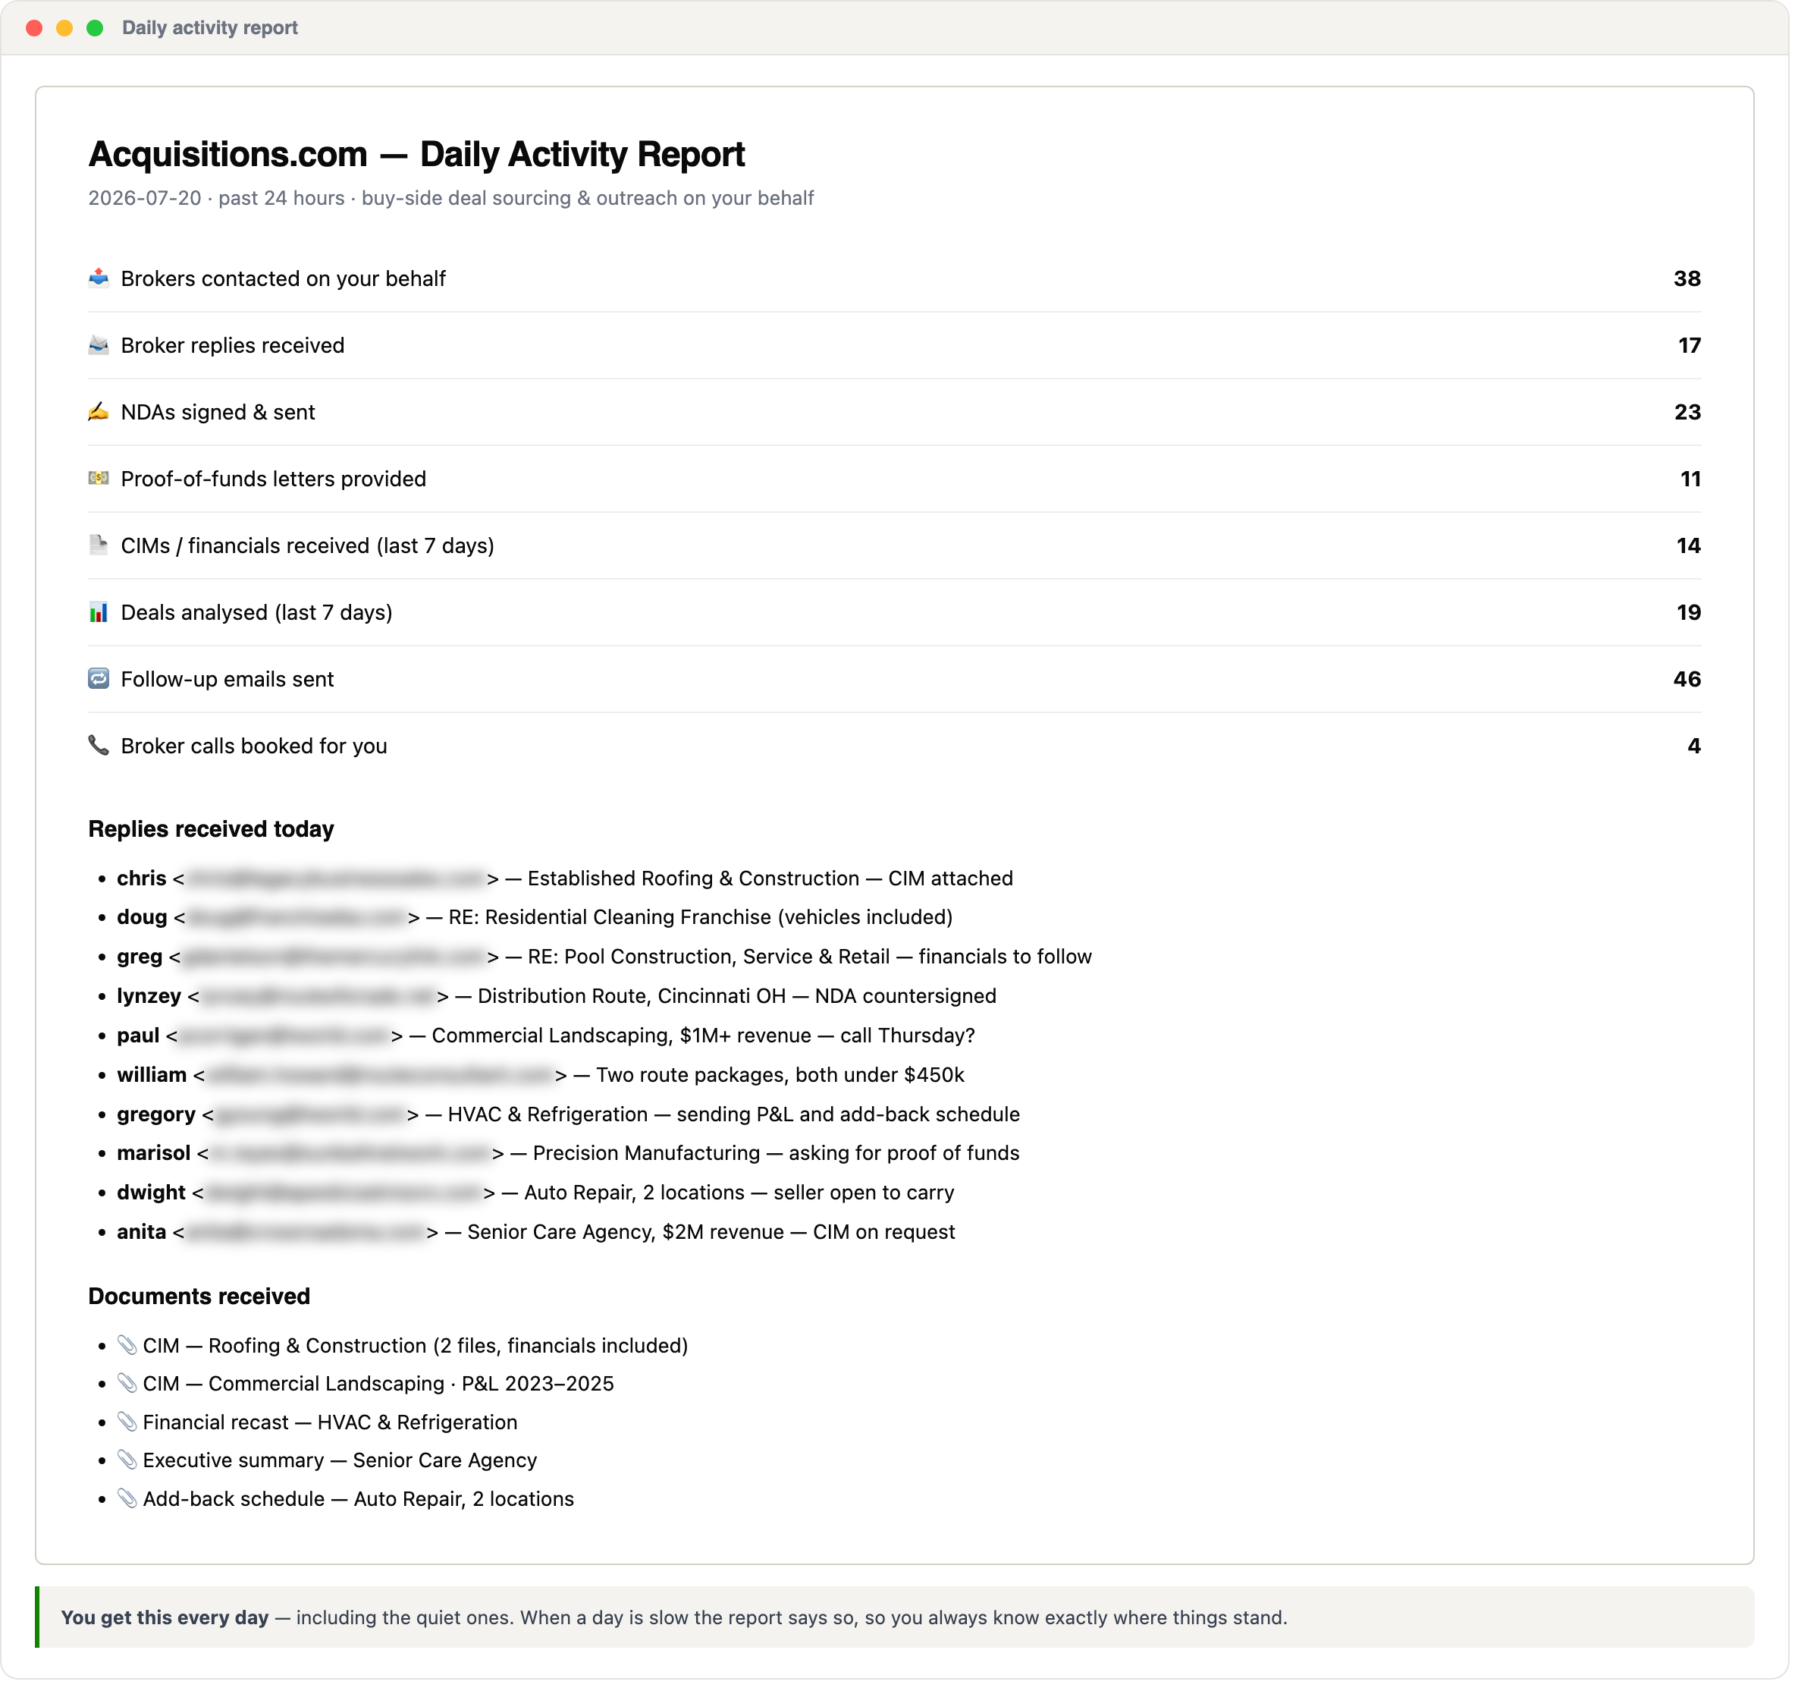Click the sender name 'paul' in replies
This screenshot has width=1820, height=1691.
tap(138, 1036)
